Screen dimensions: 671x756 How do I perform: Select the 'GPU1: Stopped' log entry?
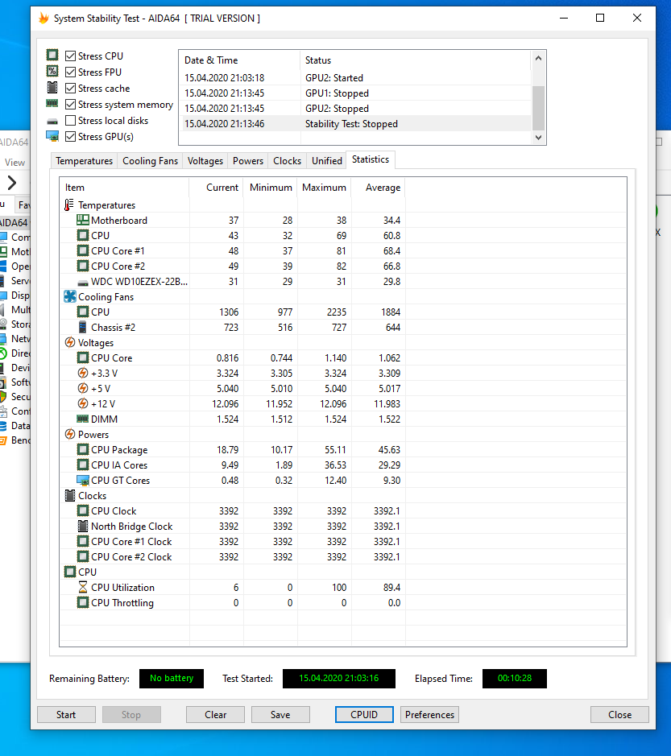[355, 93]
